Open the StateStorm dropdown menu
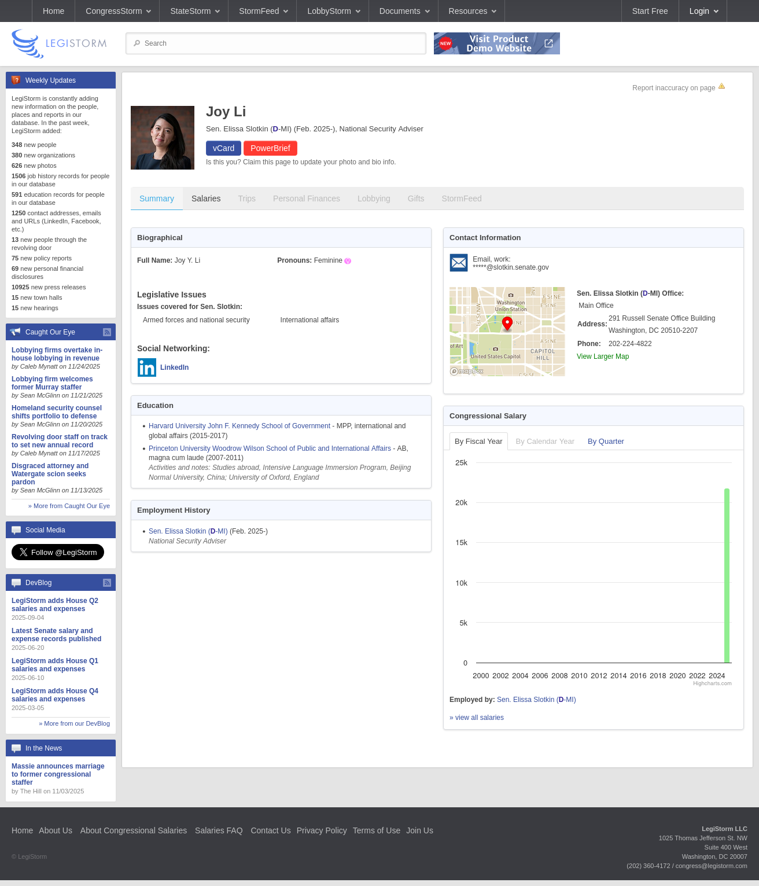 [x=194, y=11]
